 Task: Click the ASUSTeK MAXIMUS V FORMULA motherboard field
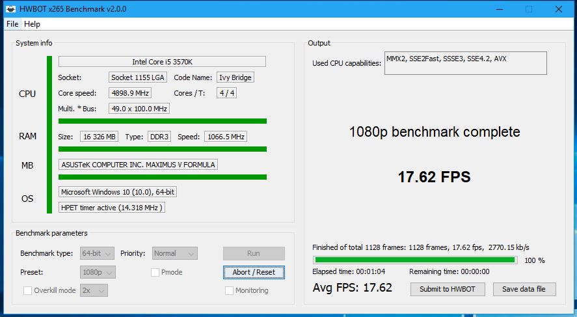click(x=138, y=165)
